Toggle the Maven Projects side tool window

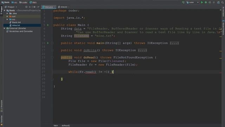click(x=223, y=28)
